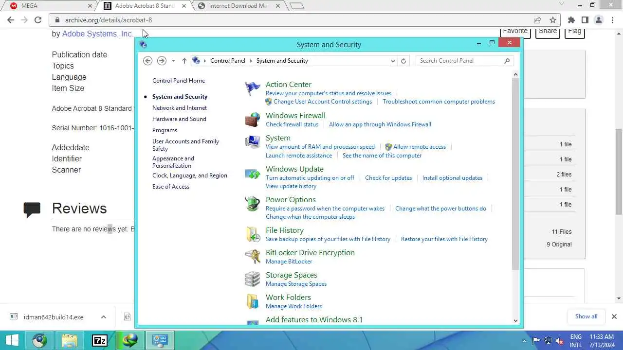The image size is (623, 350).
Task: Close the downloads bar
Action: coord(614,316)
